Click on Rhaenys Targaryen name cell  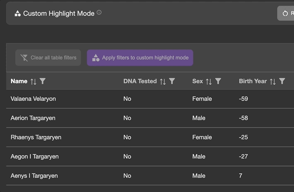click(36, 137)
